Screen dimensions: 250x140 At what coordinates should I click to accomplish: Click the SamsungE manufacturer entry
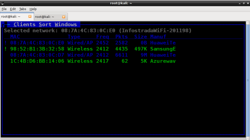point(163,49)
